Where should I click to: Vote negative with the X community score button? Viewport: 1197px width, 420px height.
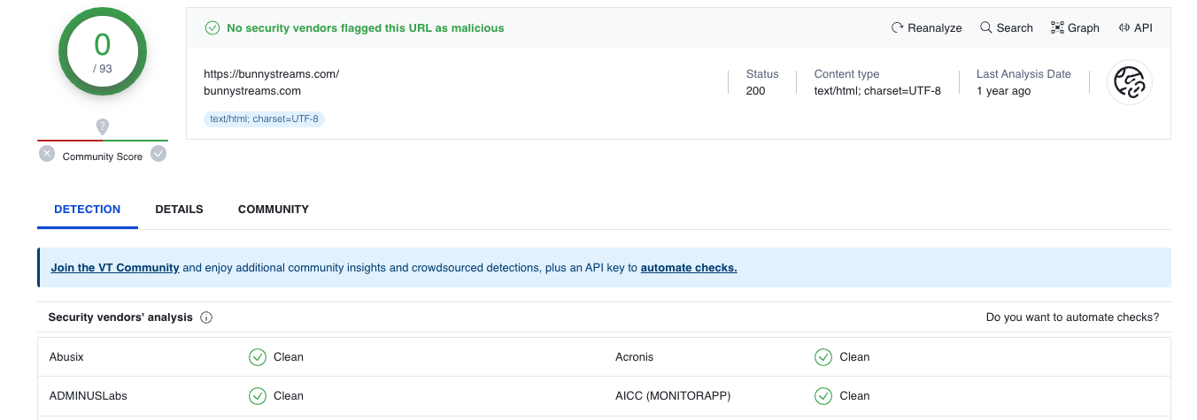pos(48,154)
